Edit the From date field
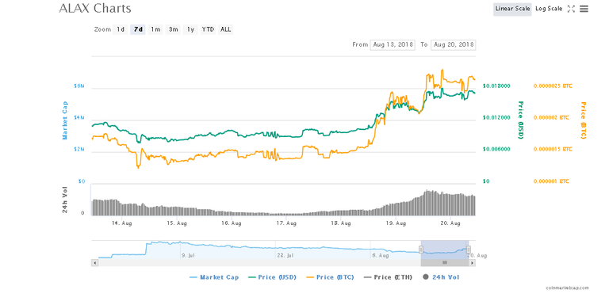 point(393,44)
